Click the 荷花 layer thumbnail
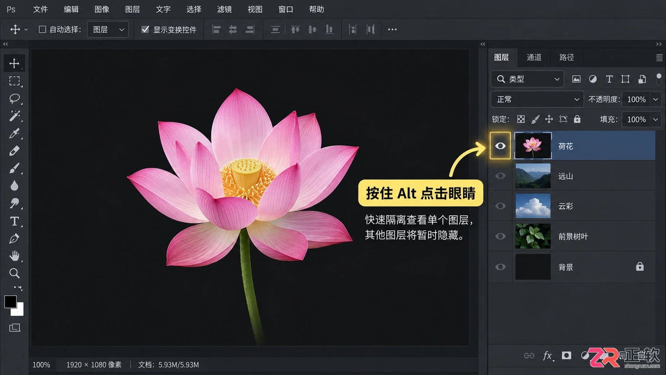The image size is (666, 375). coord(533,146)
